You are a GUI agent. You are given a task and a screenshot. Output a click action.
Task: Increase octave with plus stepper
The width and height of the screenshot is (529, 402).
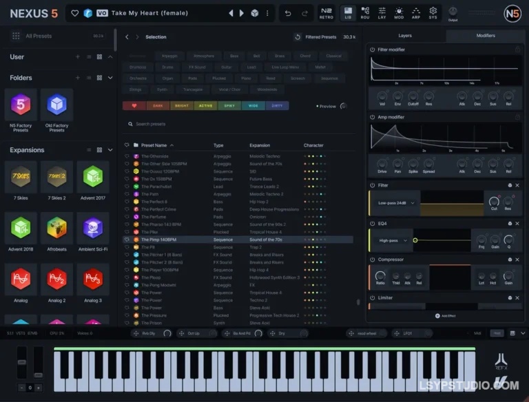39,388
